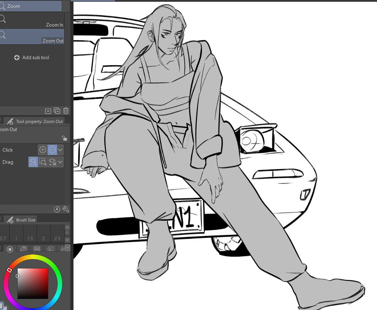This screenshot has width=377, height=310.
Task: Set Click mode to zoom out (minus)
Action: (x=52, y=150)
